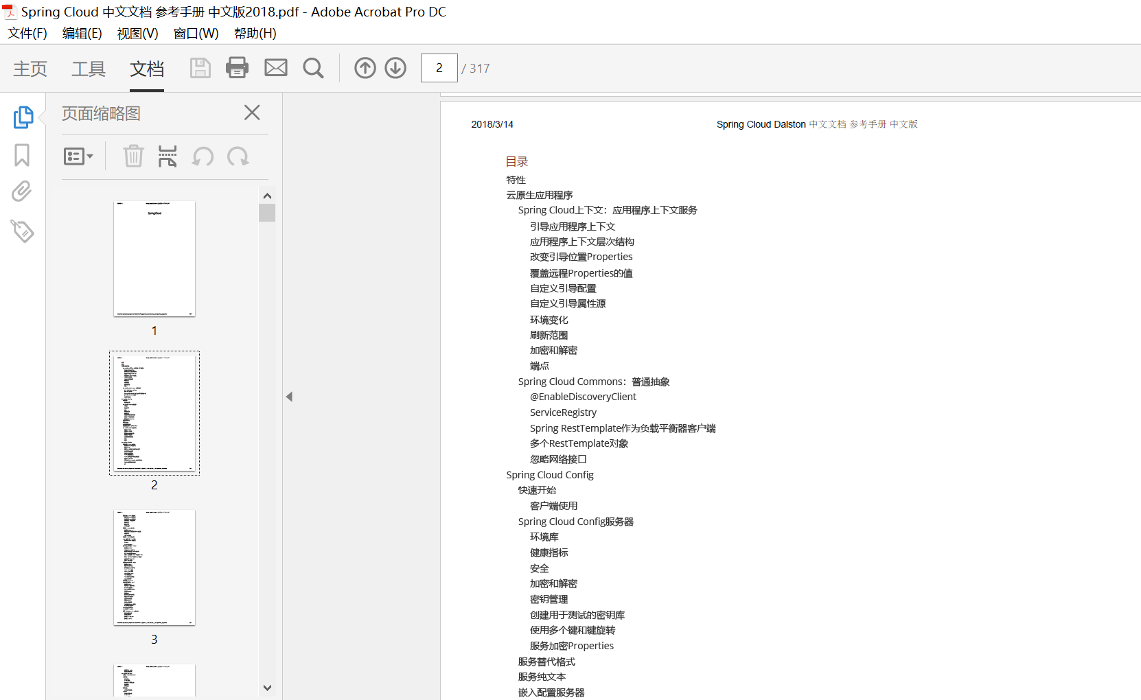This screenshot has height=700, width=1141.
Task: Click ServiceRegistry entry
Action: [563, 412]
